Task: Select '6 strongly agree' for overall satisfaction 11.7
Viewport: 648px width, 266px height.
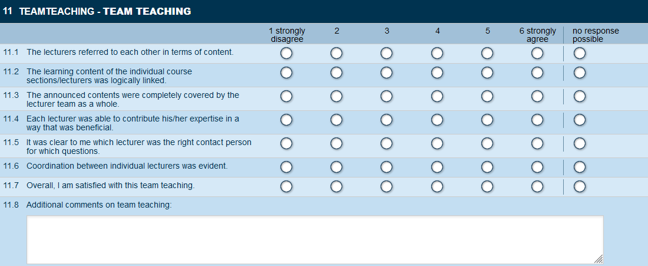Action: [537, 187]
